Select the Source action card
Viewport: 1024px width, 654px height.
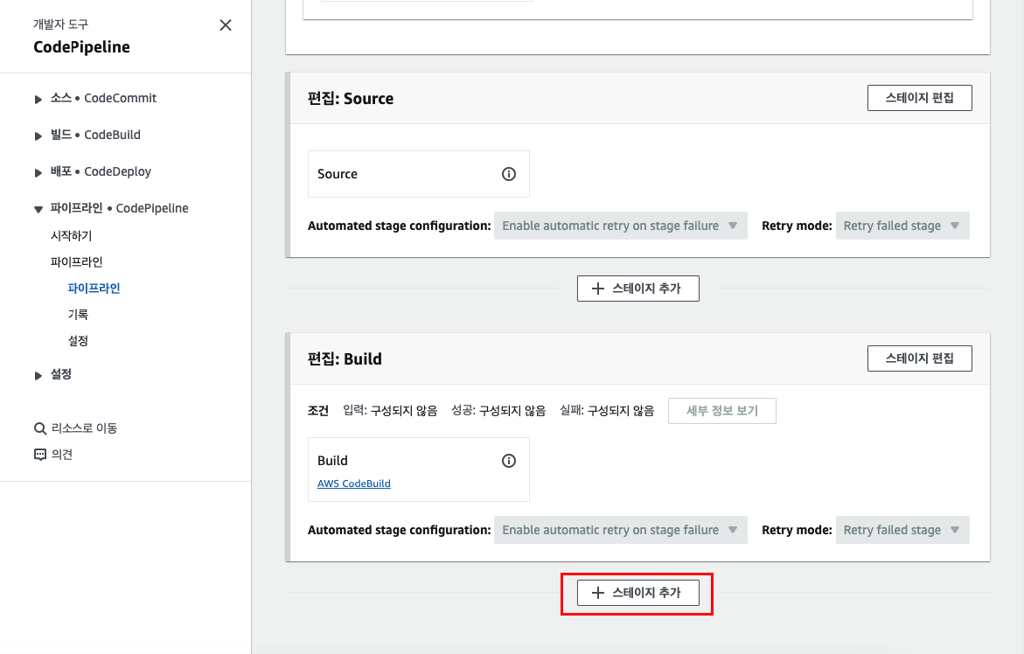pyautogui.click(x=419, y=174)
